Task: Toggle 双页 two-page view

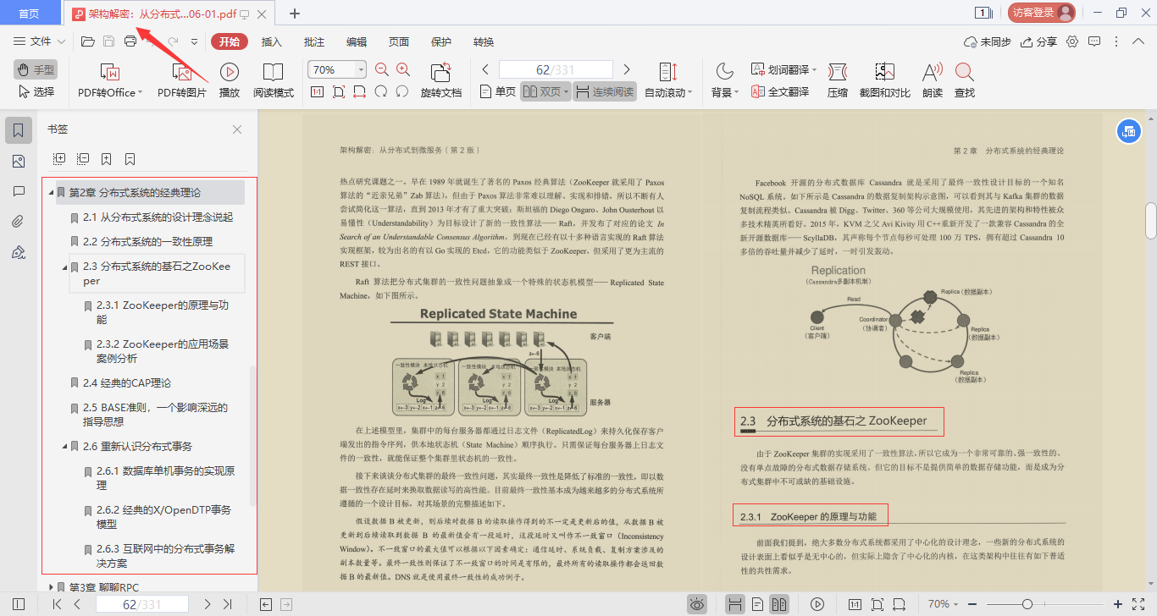Action: pos(545,91)
